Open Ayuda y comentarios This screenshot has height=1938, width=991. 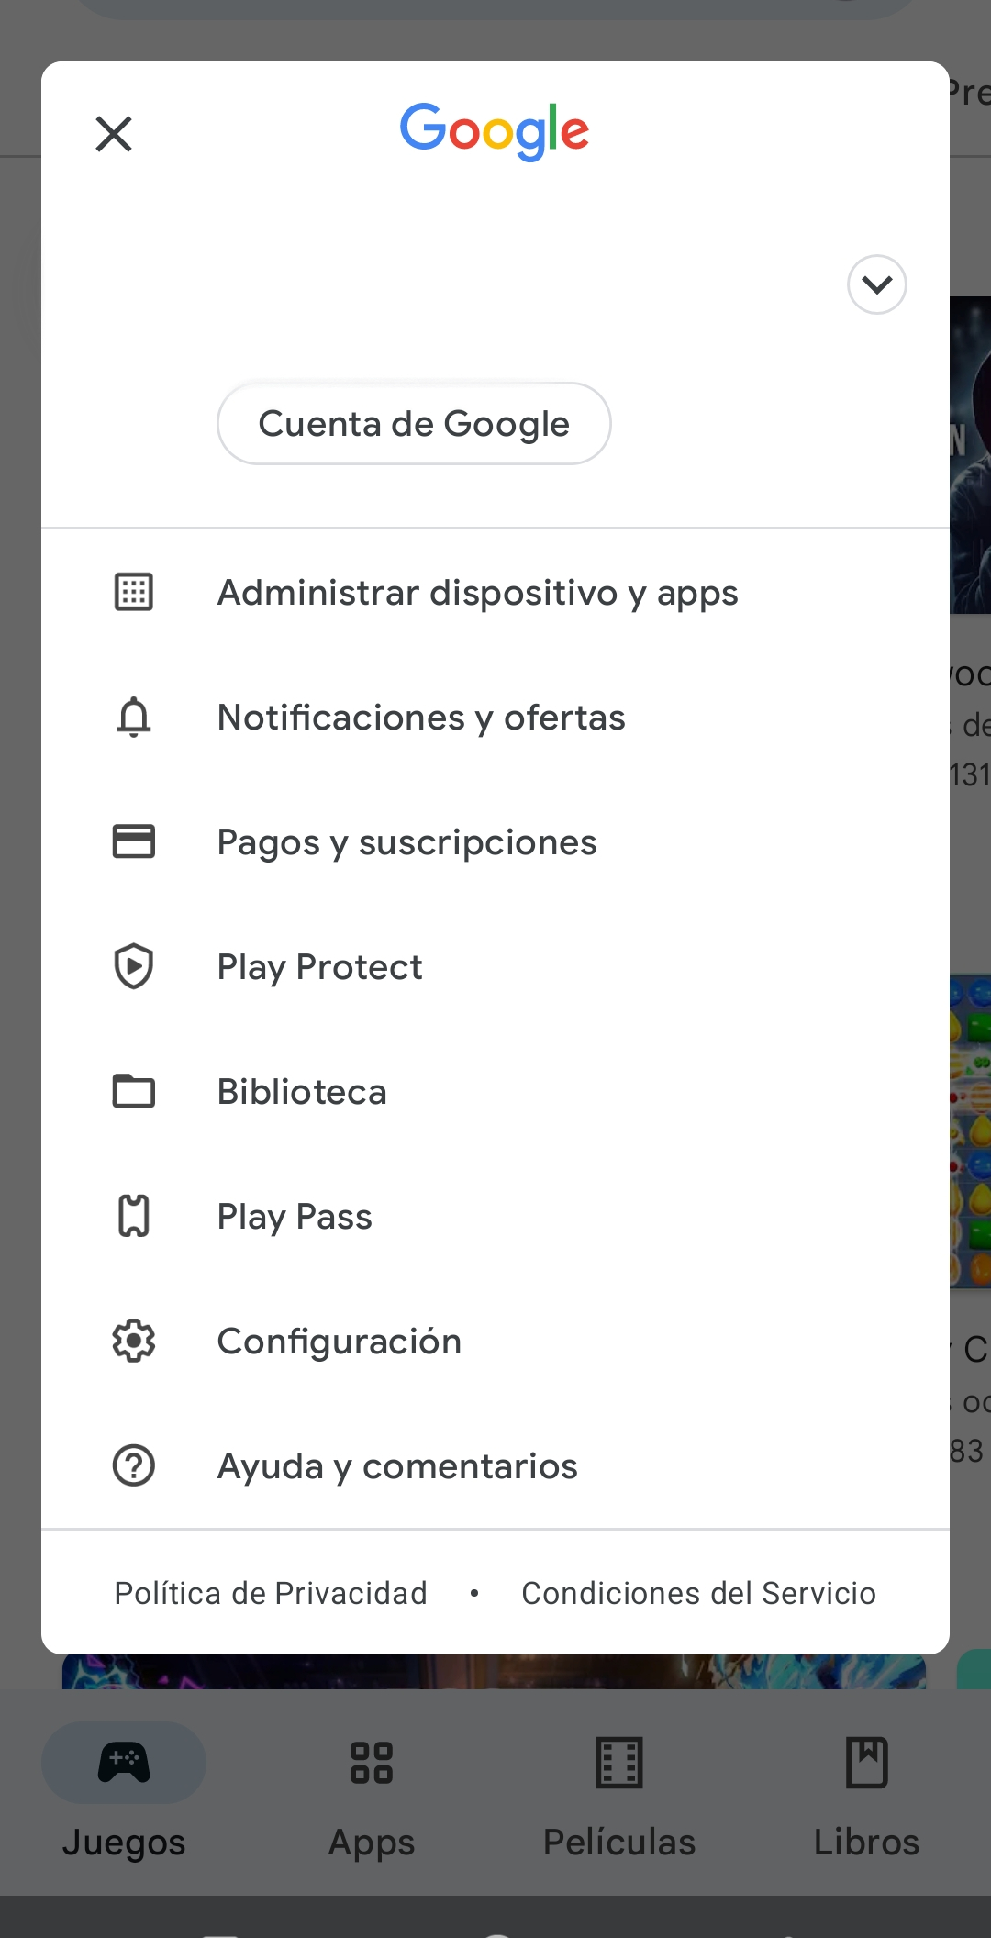point(397,1466)
